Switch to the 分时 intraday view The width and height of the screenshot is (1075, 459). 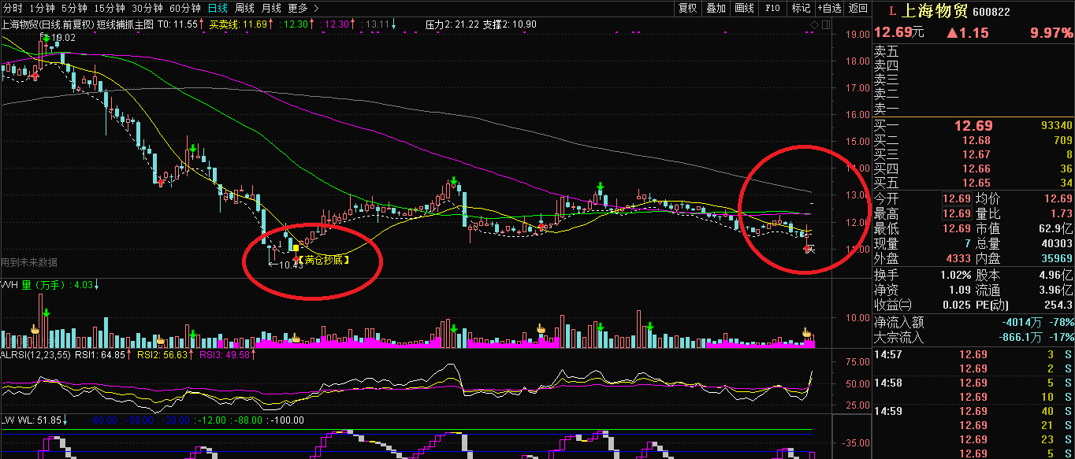click(x=12, y=8)
